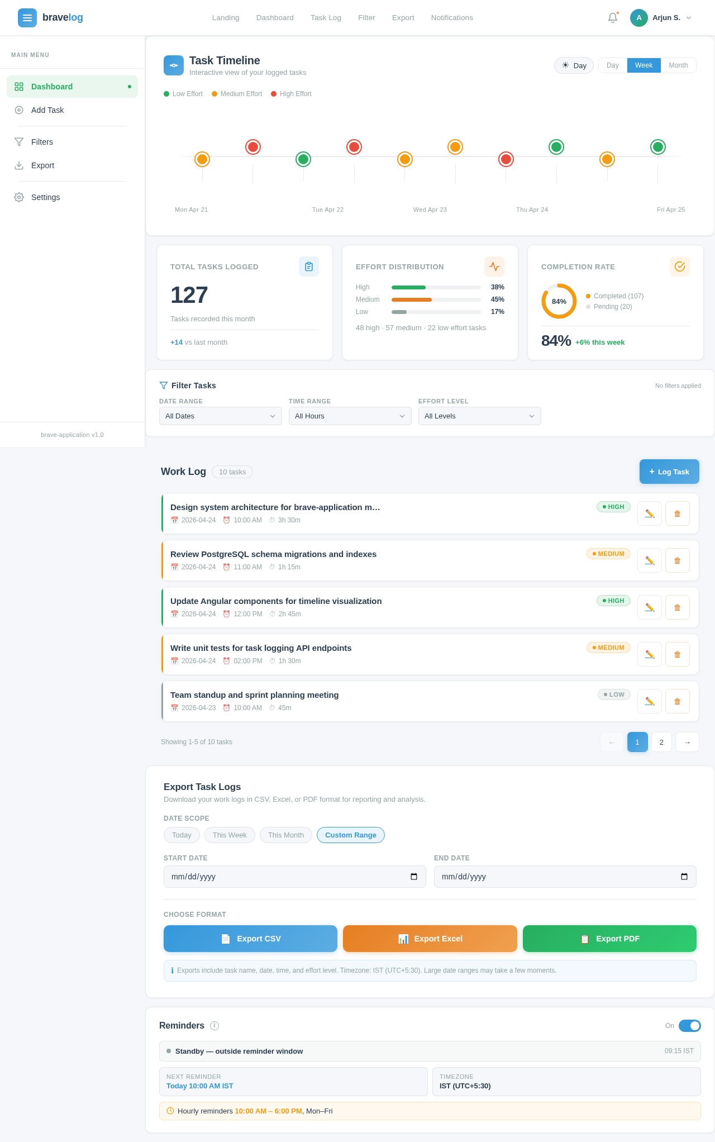Click the Task Timeline header icon
The width and height of the screenshot is (715, 1142).
click(174, 65)
